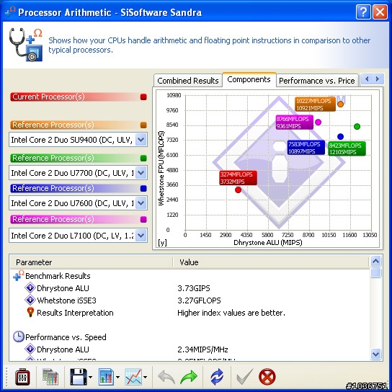Select Dhrystone ALU 2.34MIPS/MHz row
The height and width of the screenshot is (392, 392).
190,349
